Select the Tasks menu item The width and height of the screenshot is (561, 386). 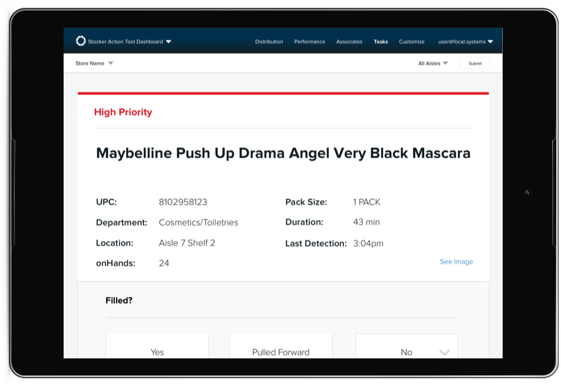tap(381, 42)
